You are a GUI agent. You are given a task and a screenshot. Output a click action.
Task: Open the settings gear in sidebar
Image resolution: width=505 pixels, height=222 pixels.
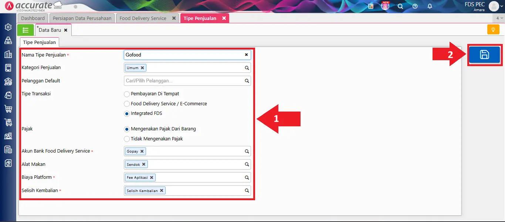tap(8, 27)
